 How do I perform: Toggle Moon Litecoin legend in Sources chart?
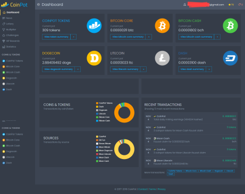[x=104, y=154]
